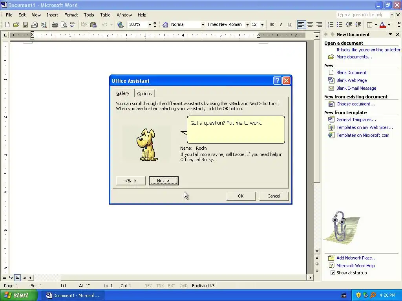Open the Blank Web Page link

[x=351, y=80]
